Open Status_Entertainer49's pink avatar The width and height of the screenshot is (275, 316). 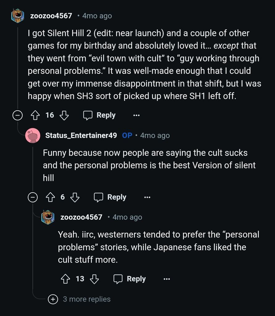pos(33,135)
